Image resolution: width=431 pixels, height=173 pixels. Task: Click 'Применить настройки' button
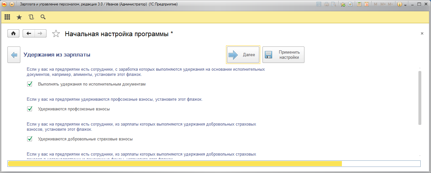pos(283,55)
